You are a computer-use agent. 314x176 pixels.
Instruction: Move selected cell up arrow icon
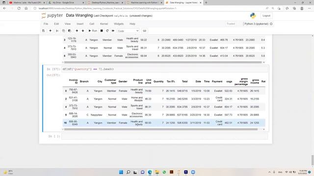coord(77,31)
